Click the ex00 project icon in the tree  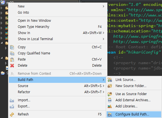pos(3,2)
